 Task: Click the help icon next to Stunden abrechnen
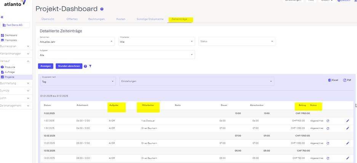(85, 66)
